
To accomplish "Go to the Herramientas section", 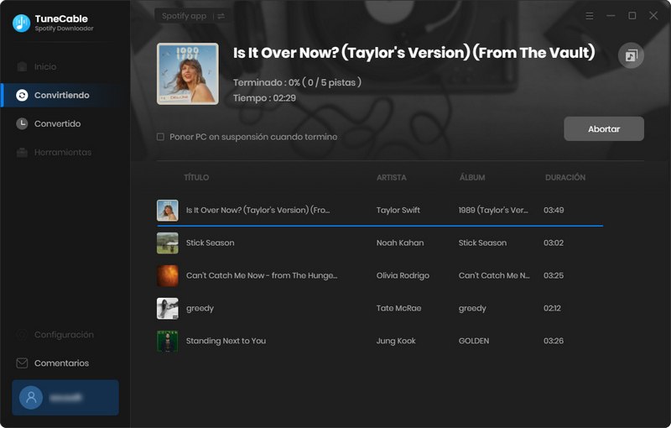I will coord(62,152).
